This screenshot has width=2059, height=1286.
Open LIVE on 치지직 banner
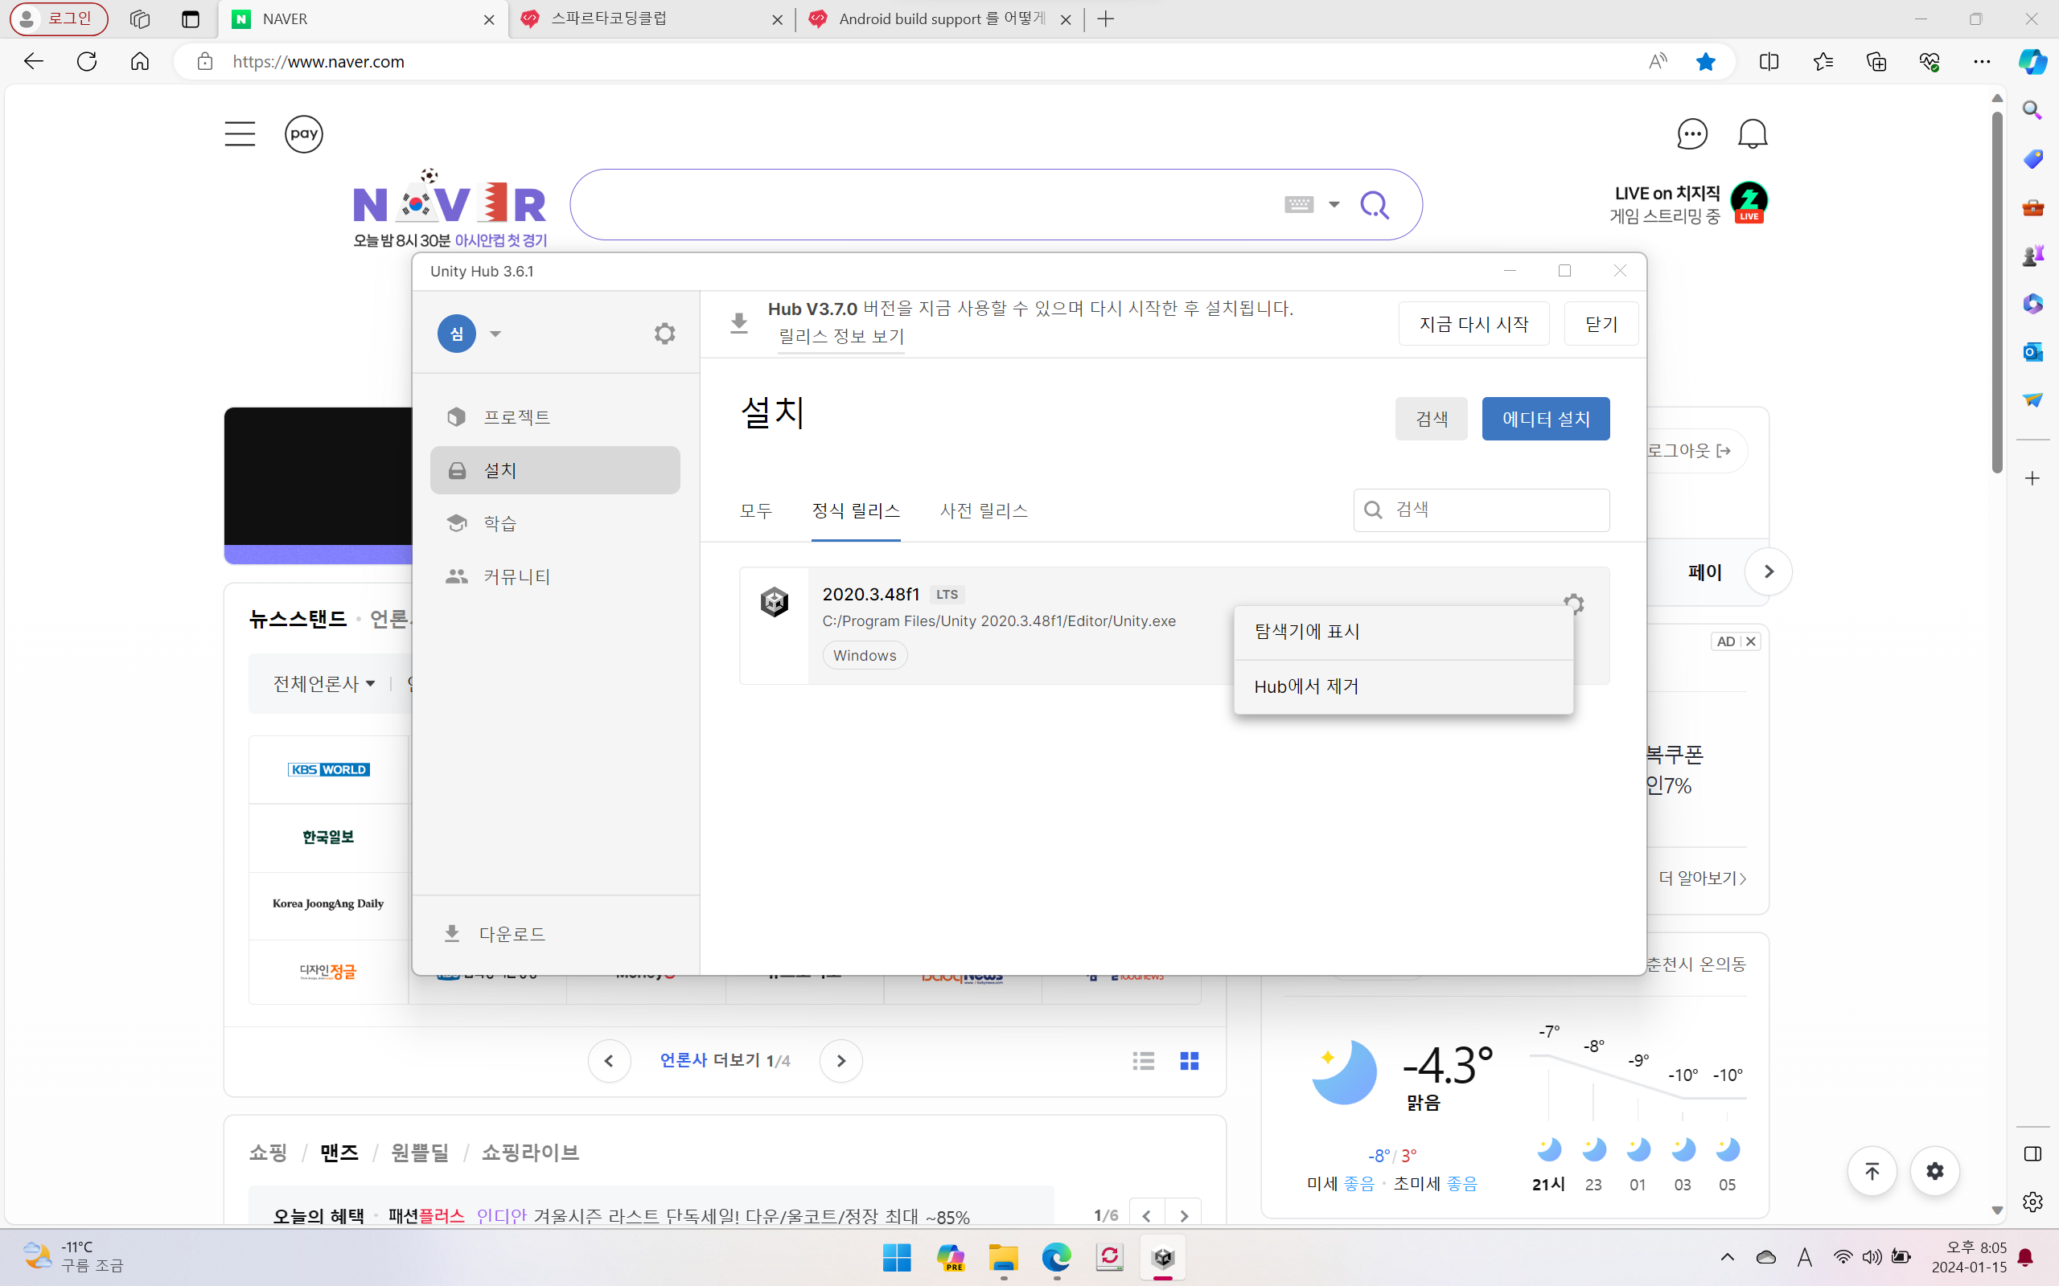click(x=1688, y=204)
